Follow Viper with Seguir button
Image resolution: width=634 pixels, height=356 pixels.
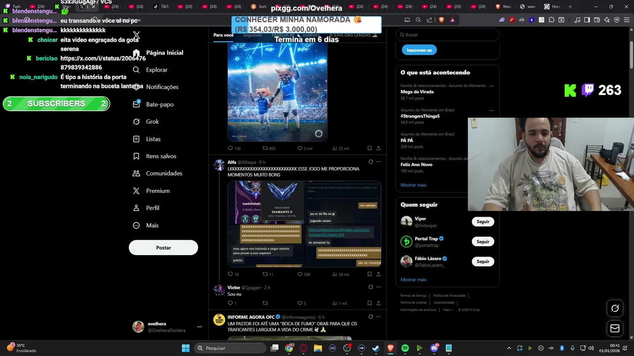point(483,222)
